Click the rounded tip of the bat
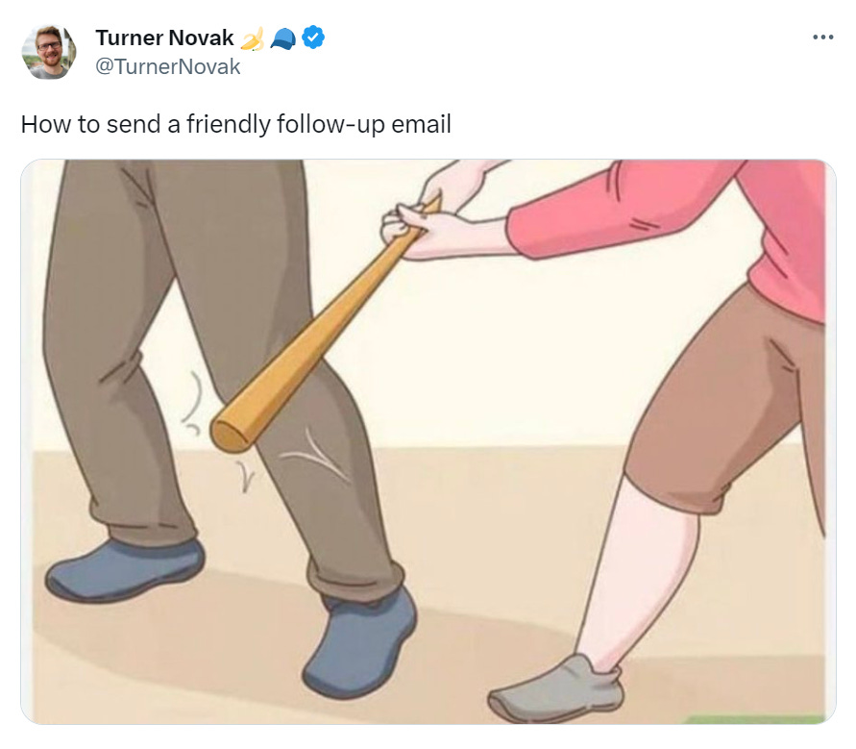 (231, 435)
